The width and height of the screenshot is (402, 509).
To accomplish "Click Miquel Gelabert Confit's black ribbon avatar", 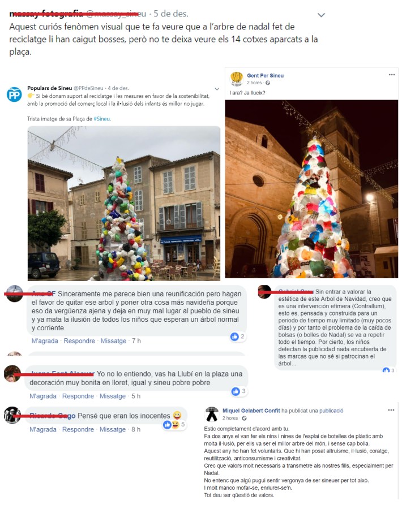I will (212, 414).
